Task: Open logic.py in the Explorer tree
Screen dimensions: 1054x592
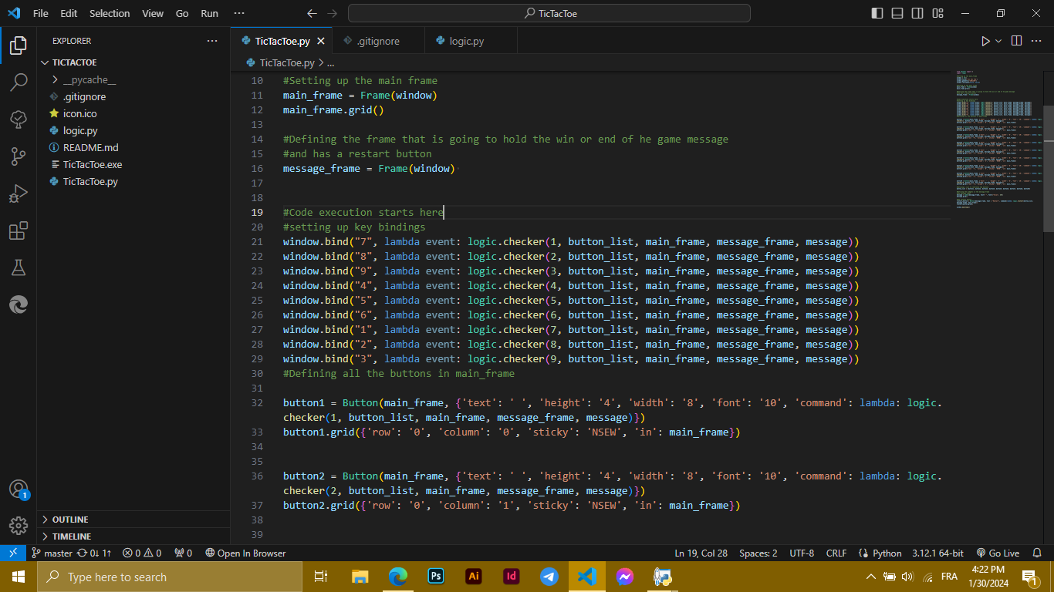Action: point(133,130)
